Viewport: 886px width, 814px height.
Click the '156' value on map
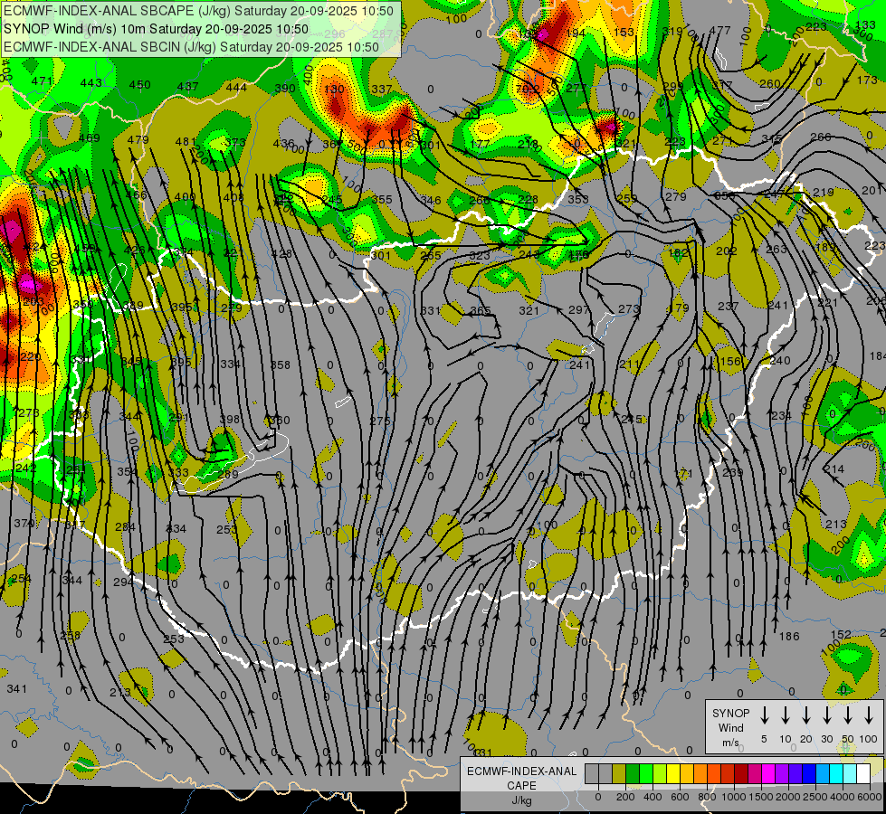[730, 362]
